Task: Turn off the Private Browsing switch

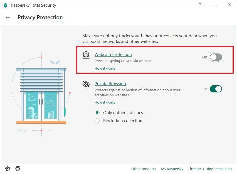Action: tap(216, 89)
